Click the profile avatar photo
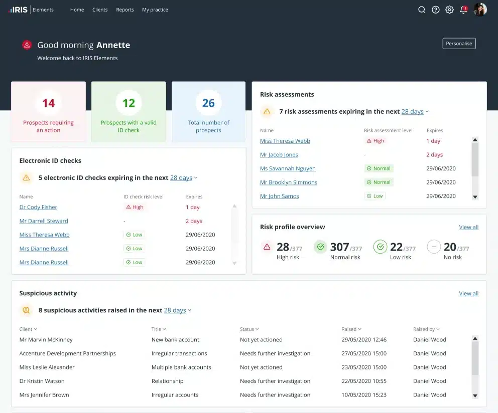 point(480,9)
